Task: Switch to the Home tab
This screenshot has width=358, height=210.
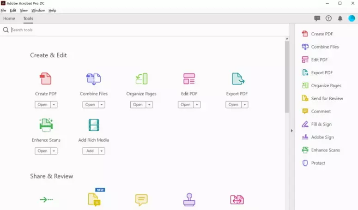Action: (x=9, y=18)
